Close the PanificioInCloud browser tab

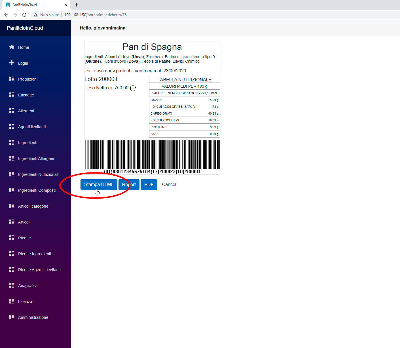click(66, 5)
